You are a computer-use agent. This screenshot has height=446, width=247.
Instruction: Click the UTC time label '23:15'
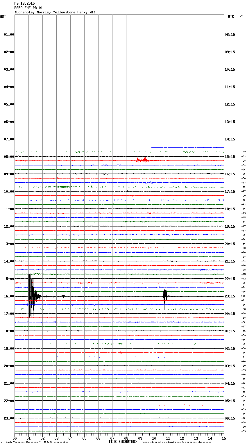230,296
